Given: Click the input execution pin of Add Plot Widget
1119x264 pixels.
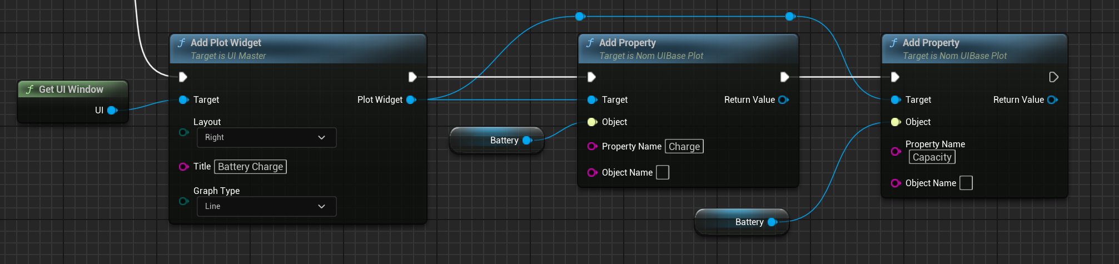Looking at the screenshot, I should (183, 77).
